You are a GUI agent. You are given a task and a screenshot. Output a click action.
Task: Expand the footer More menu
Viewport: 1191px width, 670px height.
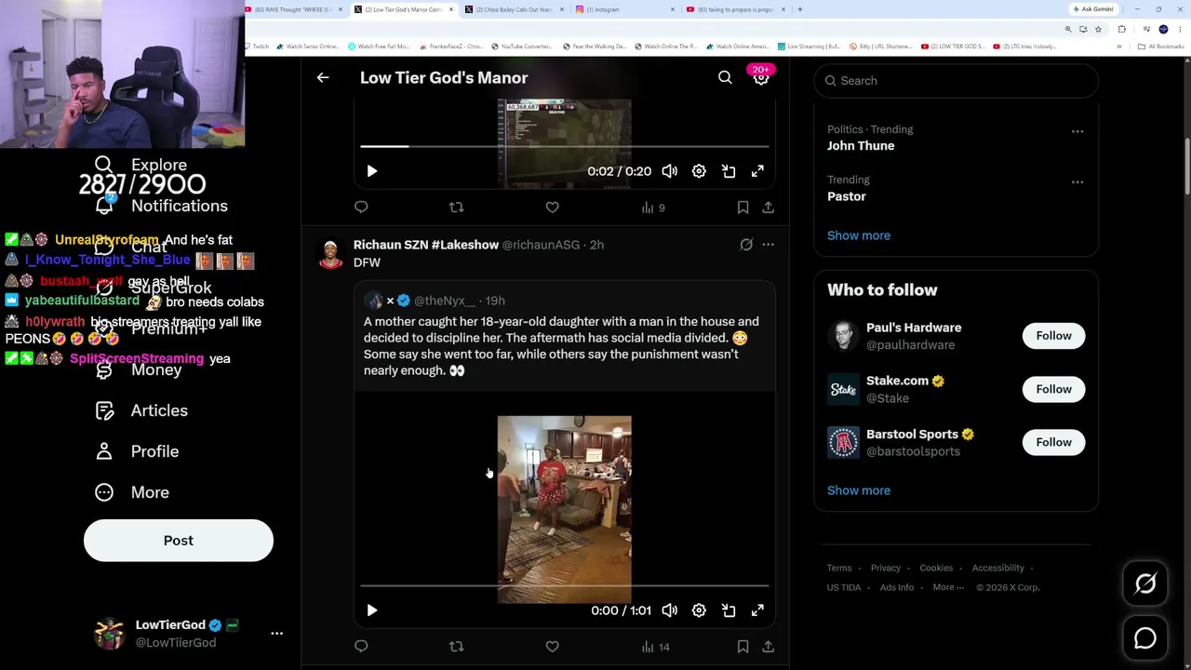click(x=948, y=587)
